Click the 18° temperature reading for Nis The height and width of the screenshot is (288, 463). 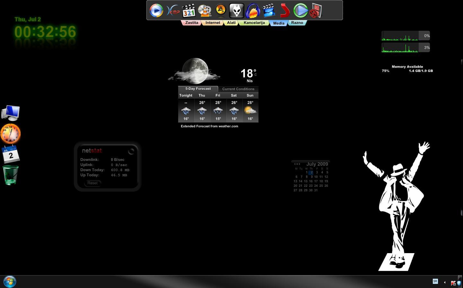click(249, 73)
